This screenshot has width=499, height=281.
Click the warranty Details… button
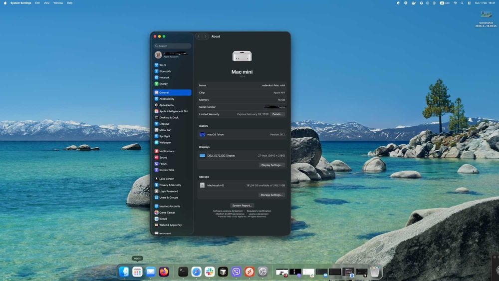click(277, 114)
